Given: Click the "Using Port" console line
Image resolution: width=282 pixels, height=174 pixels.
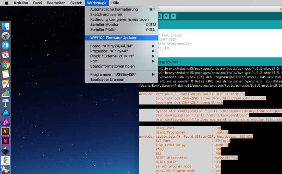Looking at the screenshot, I should [x=188, y=128].
